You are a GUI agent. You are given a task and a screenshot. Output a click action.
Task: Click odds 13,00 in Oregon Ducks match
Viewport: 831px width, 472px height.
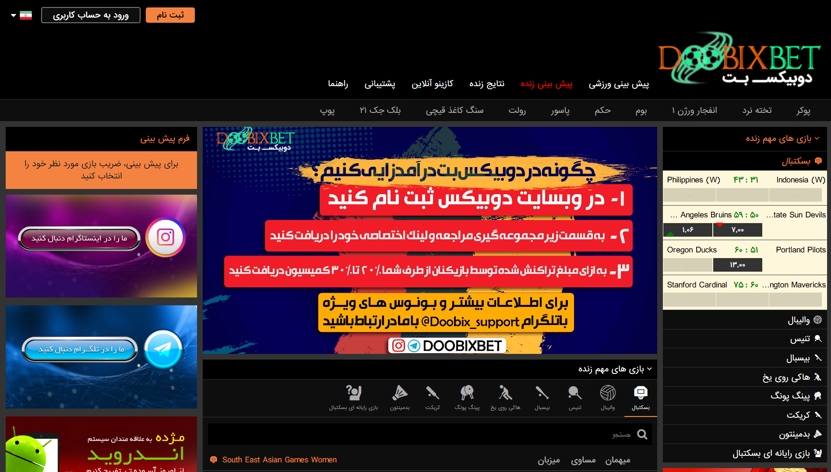[x=738, y=265]
